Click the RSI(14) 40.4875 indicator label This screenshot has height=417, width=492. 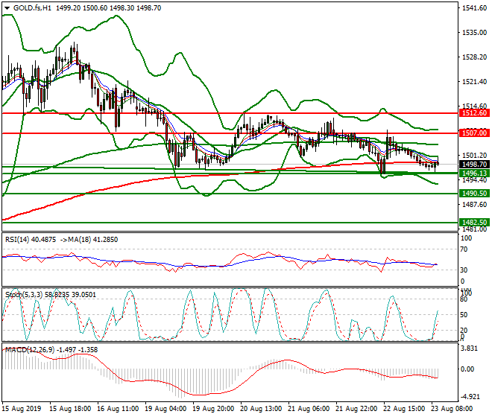31,240
